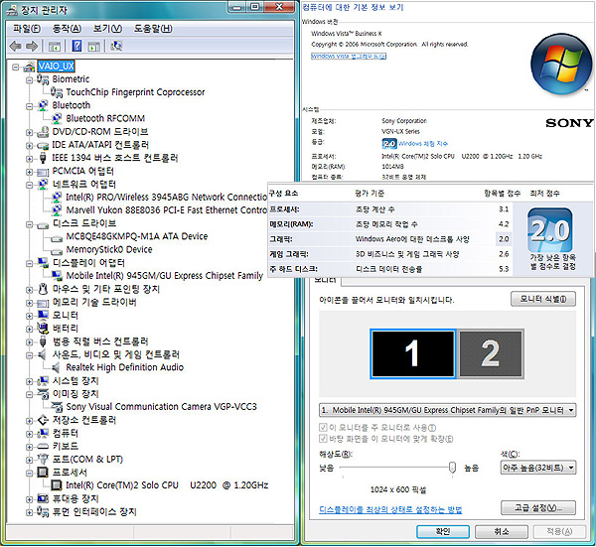
Task: Open the 보기(V) menu
Action: 107,29
